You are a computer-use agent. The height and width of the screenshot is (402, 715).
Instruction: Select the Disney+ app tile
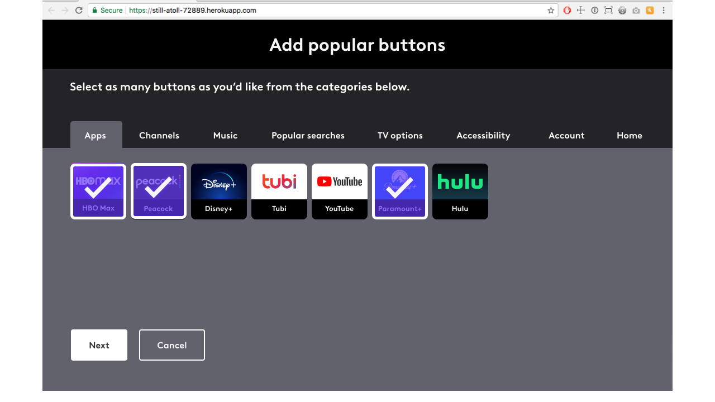219,192
